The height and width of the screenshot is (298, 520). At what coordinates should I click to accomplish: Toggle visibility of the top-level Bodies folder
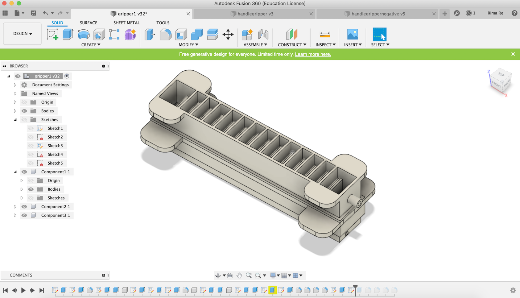(x=24, y=111)
